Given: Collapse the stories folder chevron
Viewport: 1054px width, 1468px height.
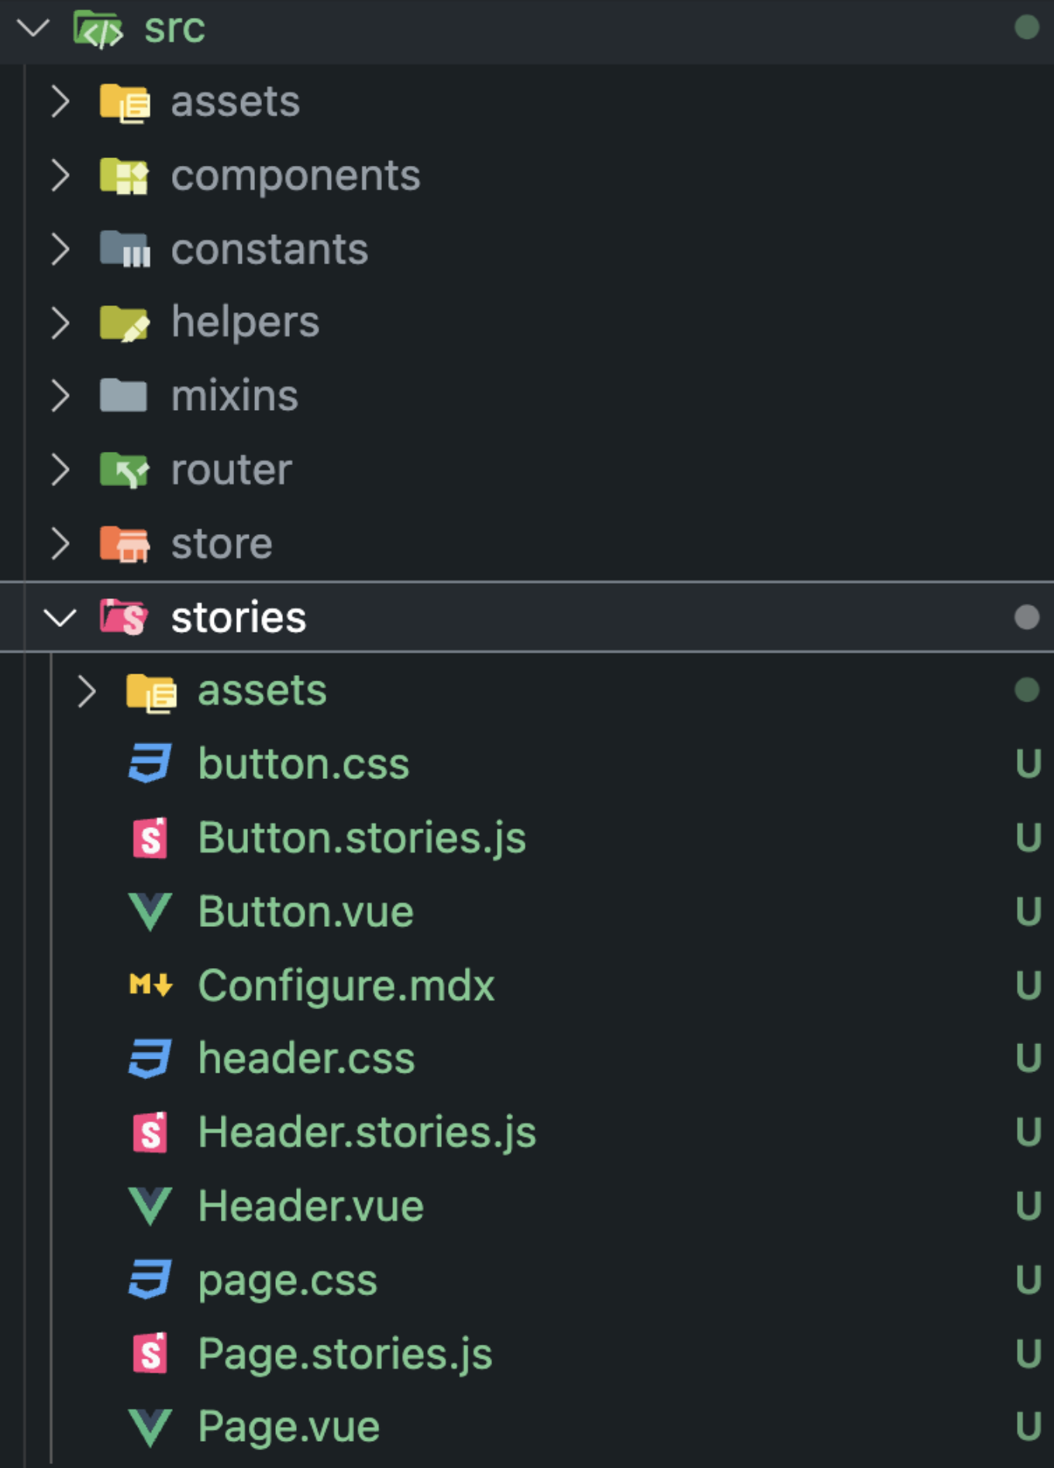Looking at the screenshot, I should click(60, 618).
